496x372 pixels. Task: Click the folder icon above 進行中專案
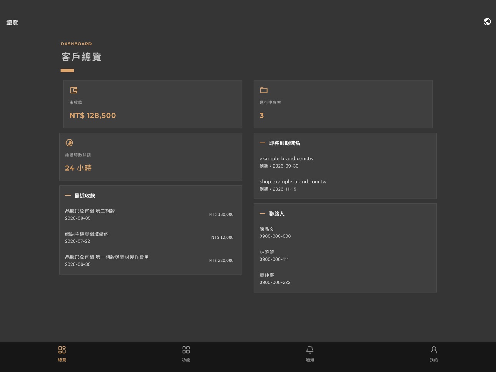point(264,90)
